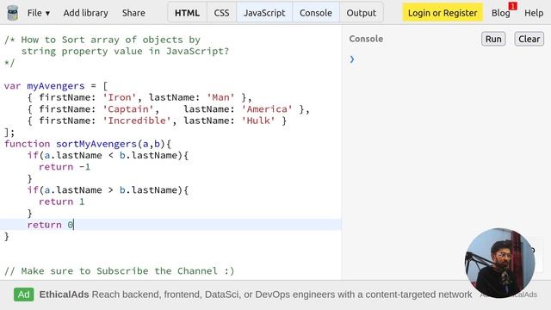Click 'if(a.lastName < b.lastName){' line

point(108,155)
